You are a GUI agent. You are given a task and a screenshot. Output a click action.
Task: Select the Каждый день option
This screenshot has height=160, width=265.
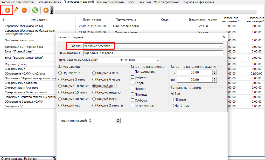pyautogui.click(x=104, y=86)
